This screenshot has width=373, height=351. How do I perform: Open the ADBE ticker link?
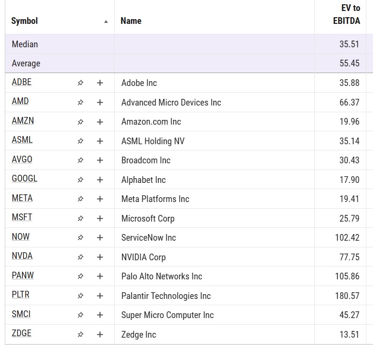(21, 82)
